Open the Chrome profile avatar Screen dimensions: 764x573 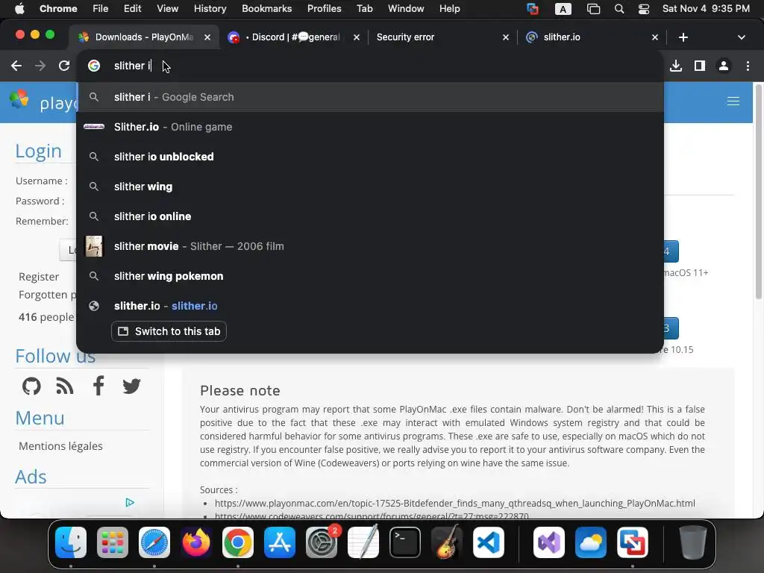point(724,66)
